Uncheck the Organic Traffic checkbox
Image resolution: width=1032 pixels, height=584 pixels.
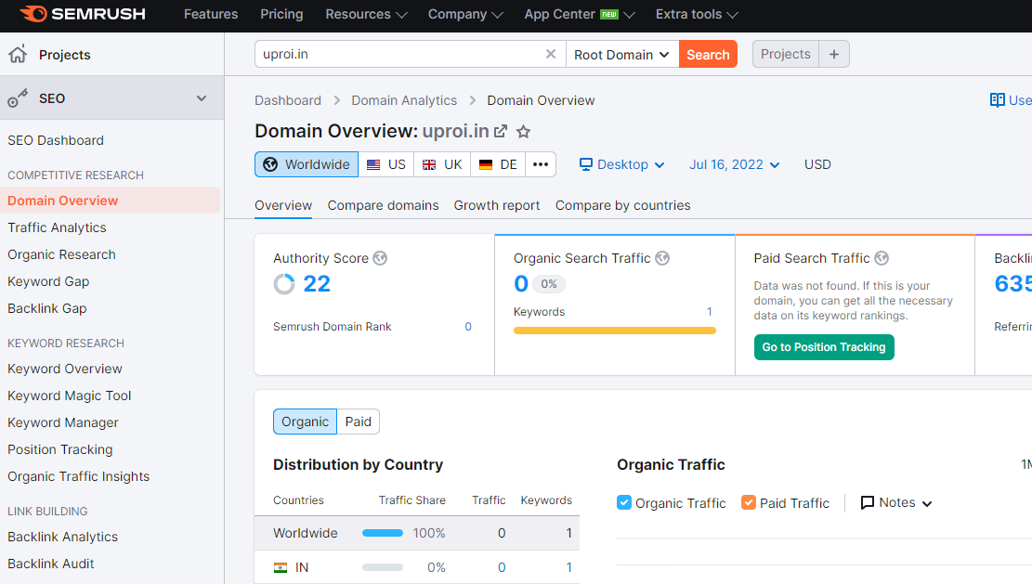point(624,502)
